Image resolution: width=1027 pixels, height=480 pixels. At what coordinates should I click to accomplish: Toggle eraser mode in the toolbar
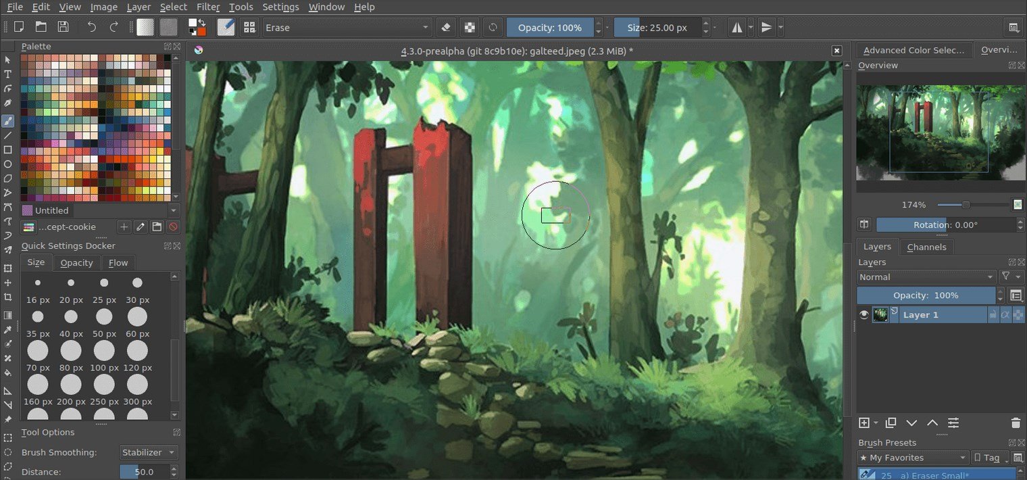tap(445, 28)
